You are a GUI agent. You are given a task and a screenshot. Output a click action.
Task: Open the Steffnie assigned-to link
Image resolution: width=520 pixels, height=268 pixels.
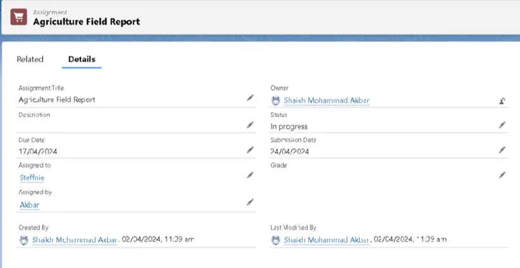coord(32,178)
